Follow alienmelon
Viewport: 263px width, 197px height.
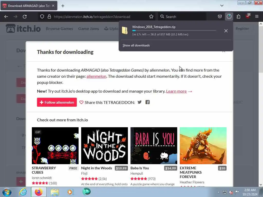coord(57,102)
